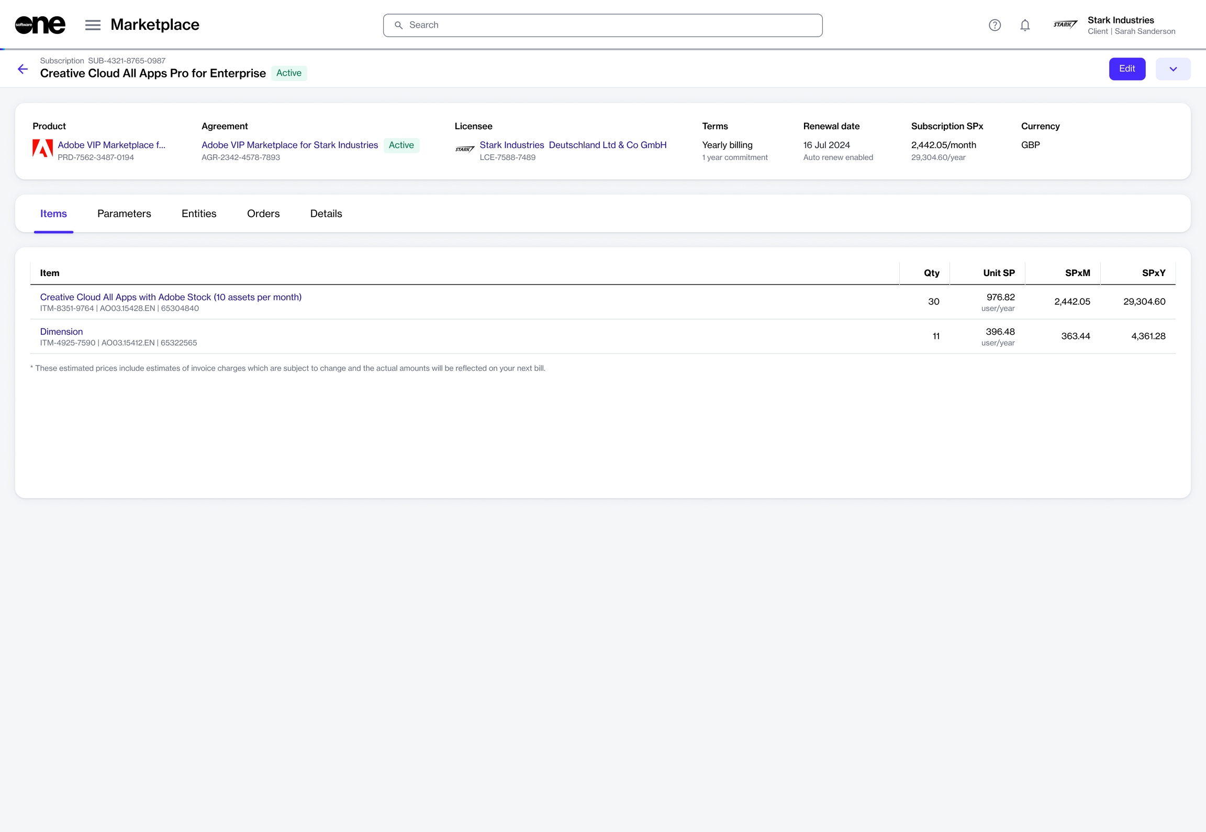
Task: Open the help question mark icon
Action: [995, 25]
